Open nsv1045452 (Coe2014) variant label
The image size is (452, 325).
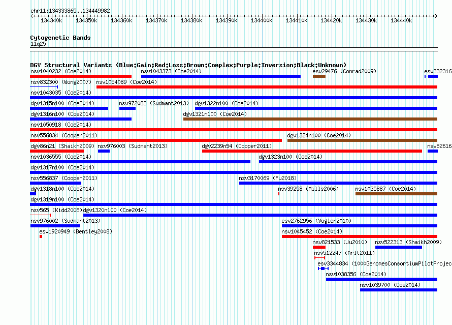pyautogui.click(x=312, y=231)
